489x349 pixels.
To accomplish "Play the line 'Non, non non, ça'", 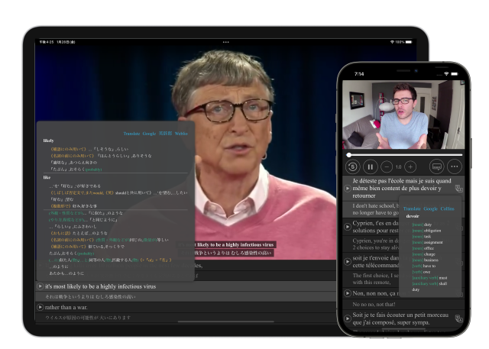I will [x=347, y=293].
